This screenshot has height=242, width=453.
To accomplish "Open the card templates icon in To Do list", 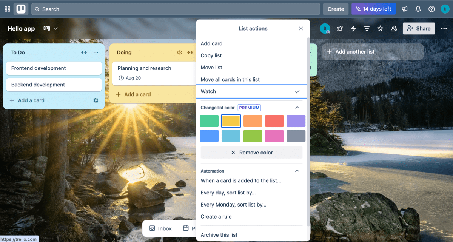I will pos(96,100).
